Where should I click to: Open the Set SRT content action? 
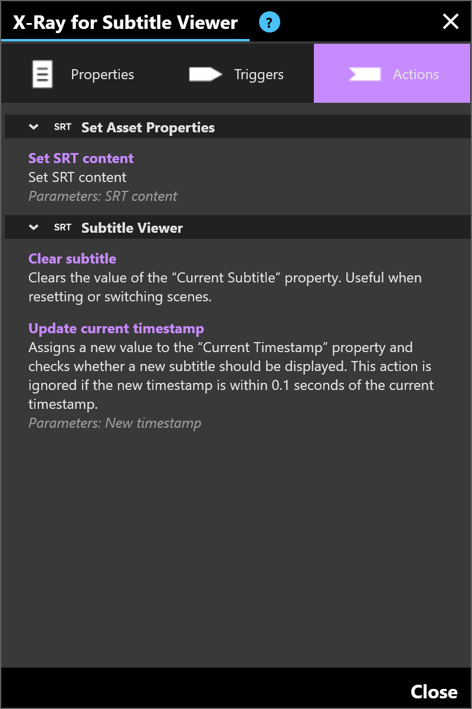(x=81, y=158)
